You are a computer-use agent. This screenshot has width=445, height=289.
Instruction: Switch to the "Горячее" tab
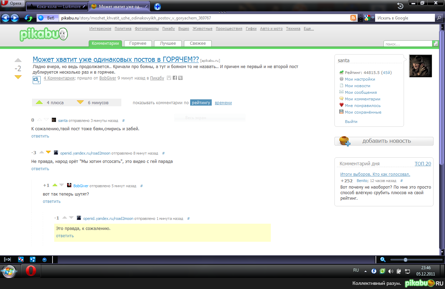(139, 43)
